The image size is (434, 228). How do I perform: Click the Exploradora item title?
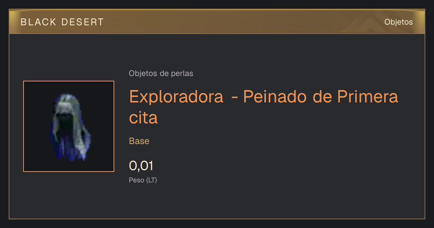coord(264,107)
